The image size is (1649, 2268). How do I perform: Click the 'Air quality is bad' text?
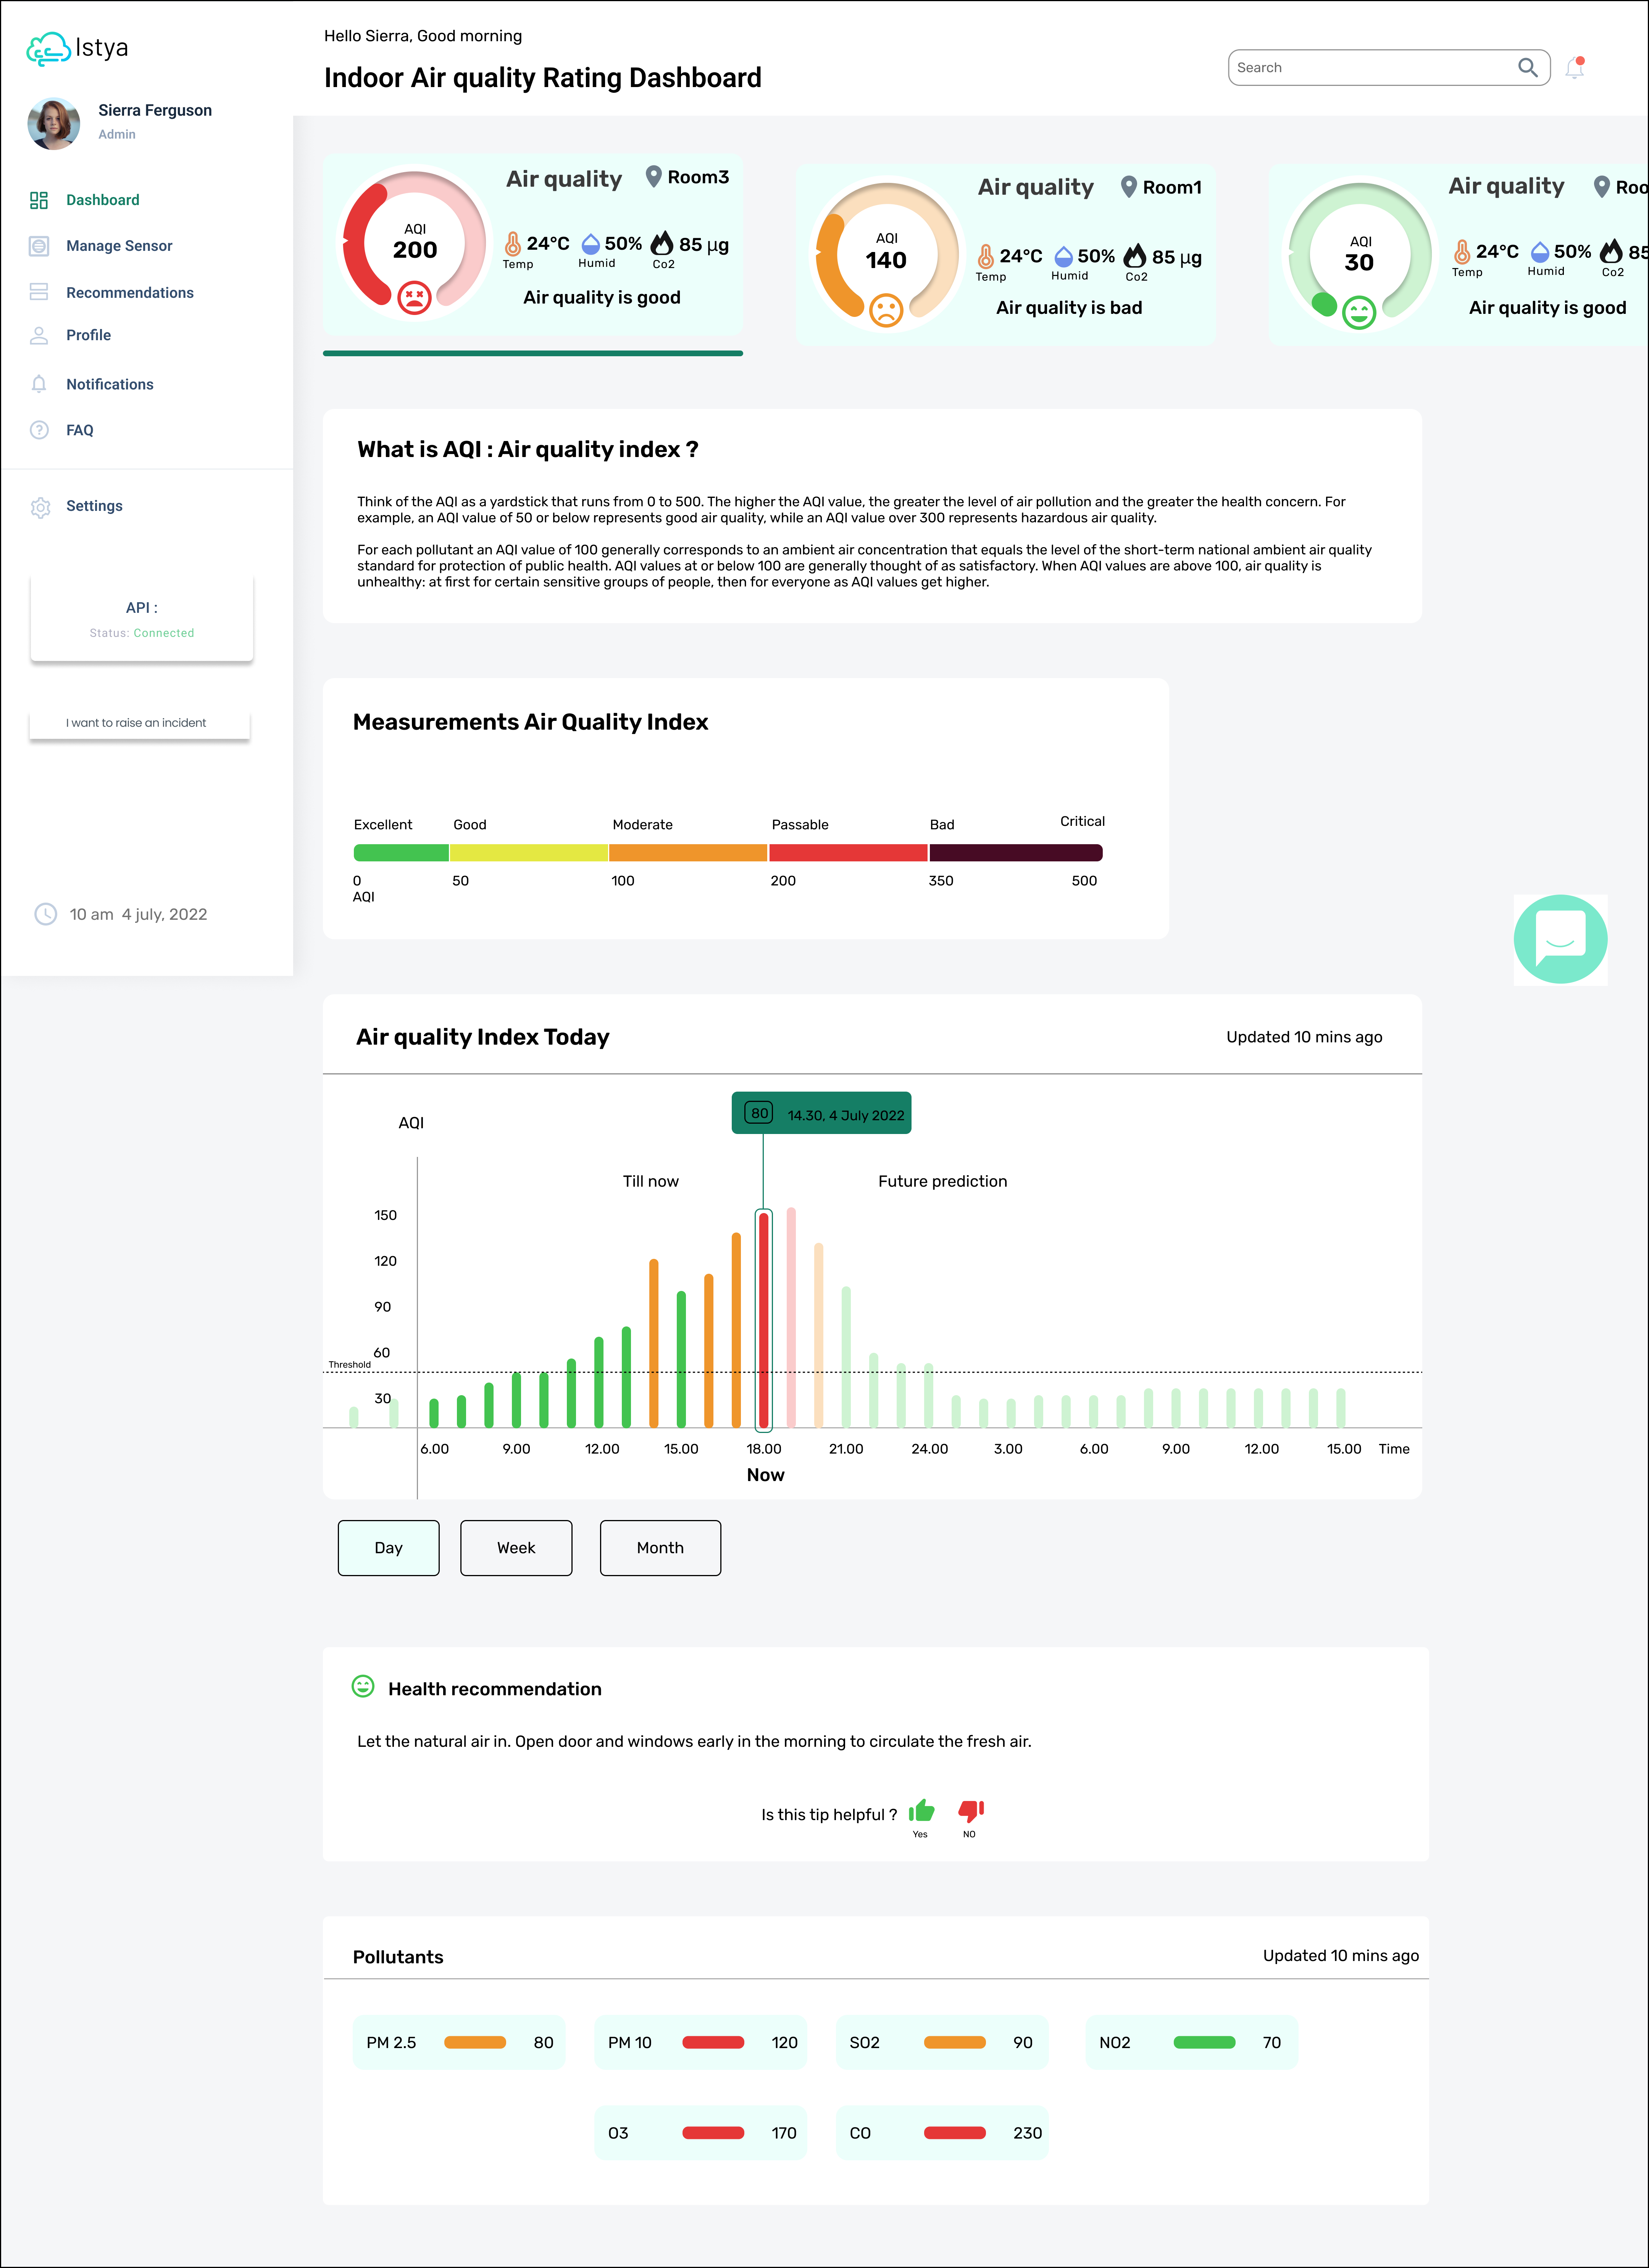[1069, 308]
